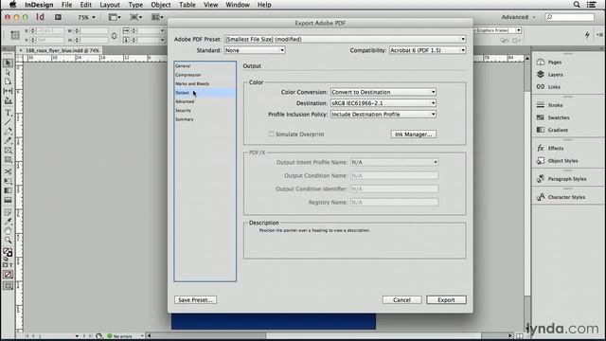Viewport: 606px width, 341px height.
Task: Click the Registry Name field
Action: (x=394, y=202)
